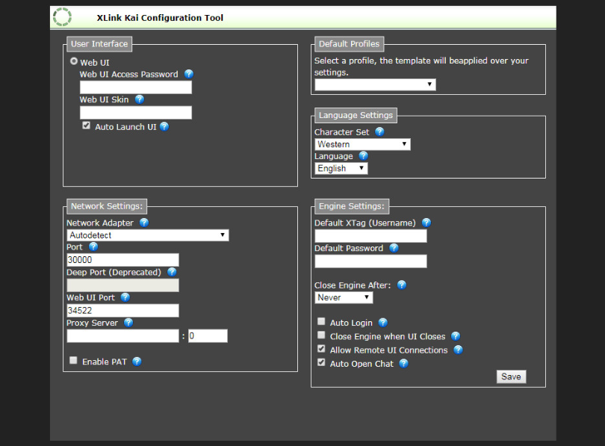Open help for Auto Open Chat
The width and height of the screenshot is (605, 446).
point(403,363)
